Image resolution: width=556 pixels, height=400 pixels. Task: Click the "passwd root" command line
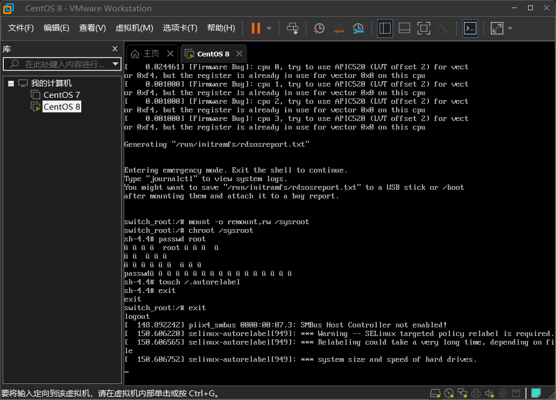[x=165, y=239]
